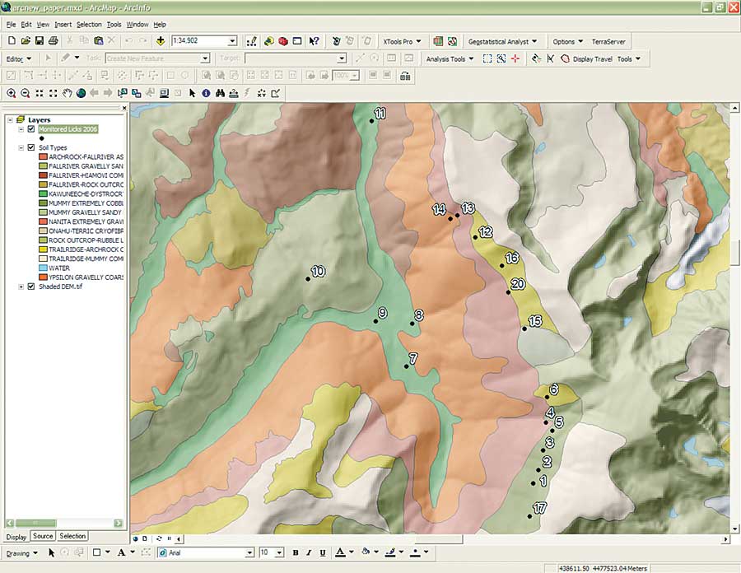Viewport: 741px width, 573px height.
Task: Switch to the Source tab
Action: (43, 536)
